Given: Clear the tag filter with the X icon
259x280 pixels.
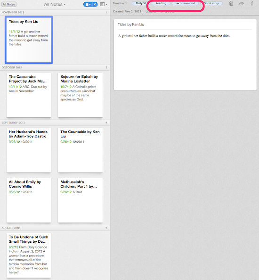Looking at the screenshot, I should click(x=95, y=4).
